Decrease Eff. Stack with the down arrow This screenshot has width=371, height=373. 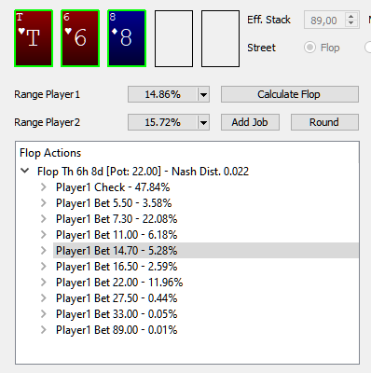pyautogui.click(x=351, y=23)
